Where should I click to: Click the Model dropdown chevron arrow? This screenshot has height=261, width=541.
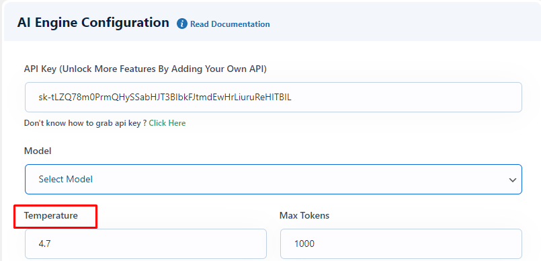pyautogui.click(x=513, y=180)
